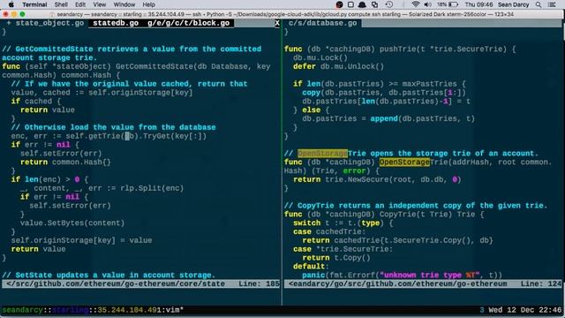Select the statedb.go vim tab
The image size is (565, 318).
[x=116, y=23]
